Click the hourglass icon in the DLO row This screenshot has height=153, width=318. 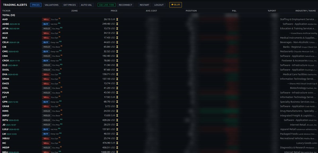tap(117, 65)
